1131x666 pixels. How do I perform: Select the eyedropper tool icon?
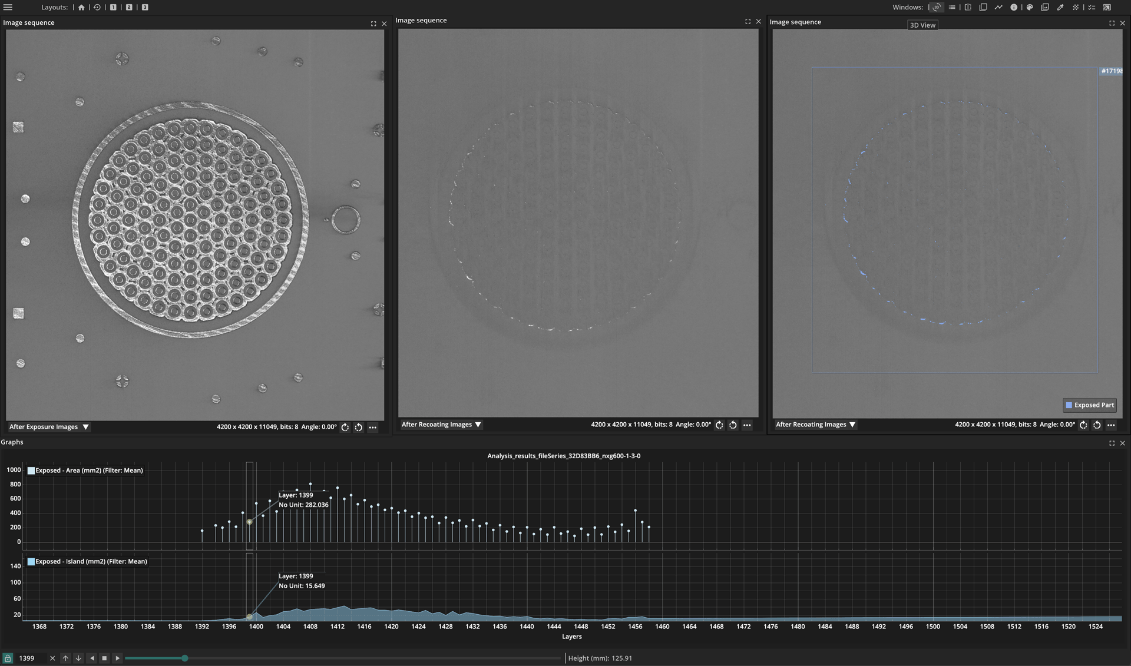[1060, 7]
